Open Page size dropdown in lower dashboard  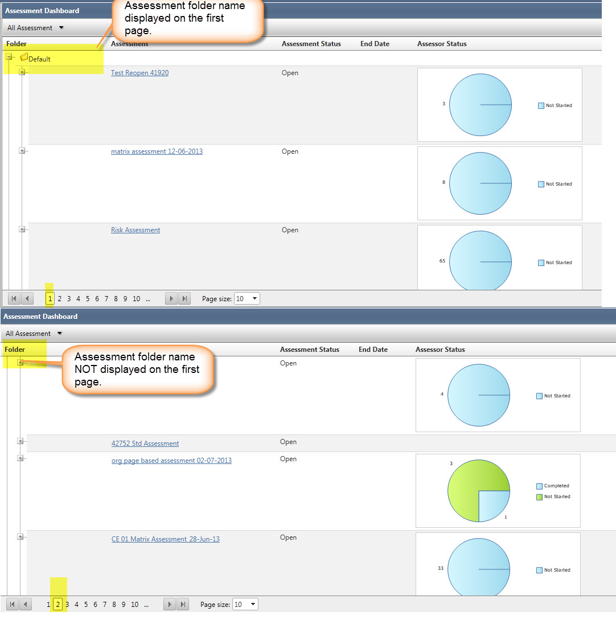tap(245, 604)
